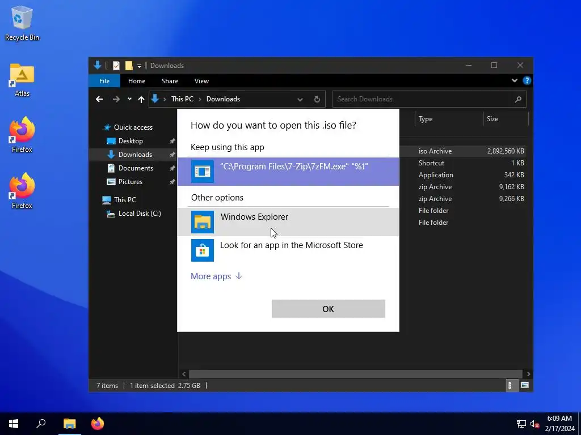The height and width of the screenshot is (435, 581).
Task: Go up one folder level
Action: 141,99
